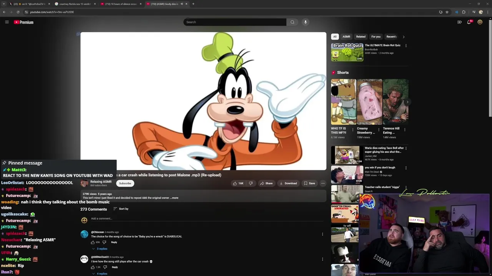Open options menu for @StillNoClue22's comment
This screenshot has height=276, width=492.
322,259
